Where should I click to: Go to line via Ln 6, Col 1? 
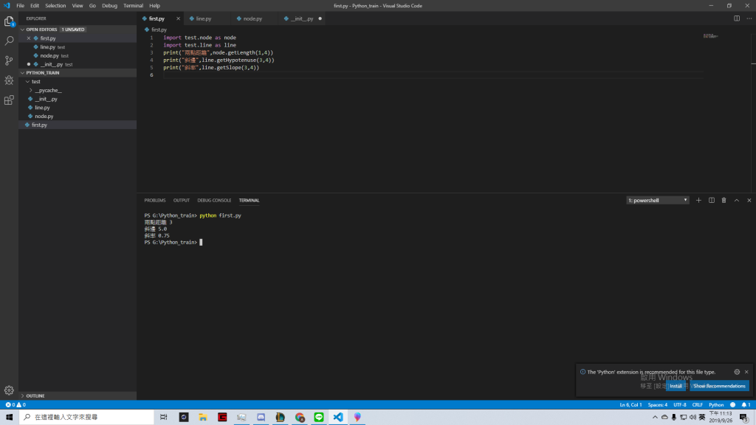click(630, 405)
